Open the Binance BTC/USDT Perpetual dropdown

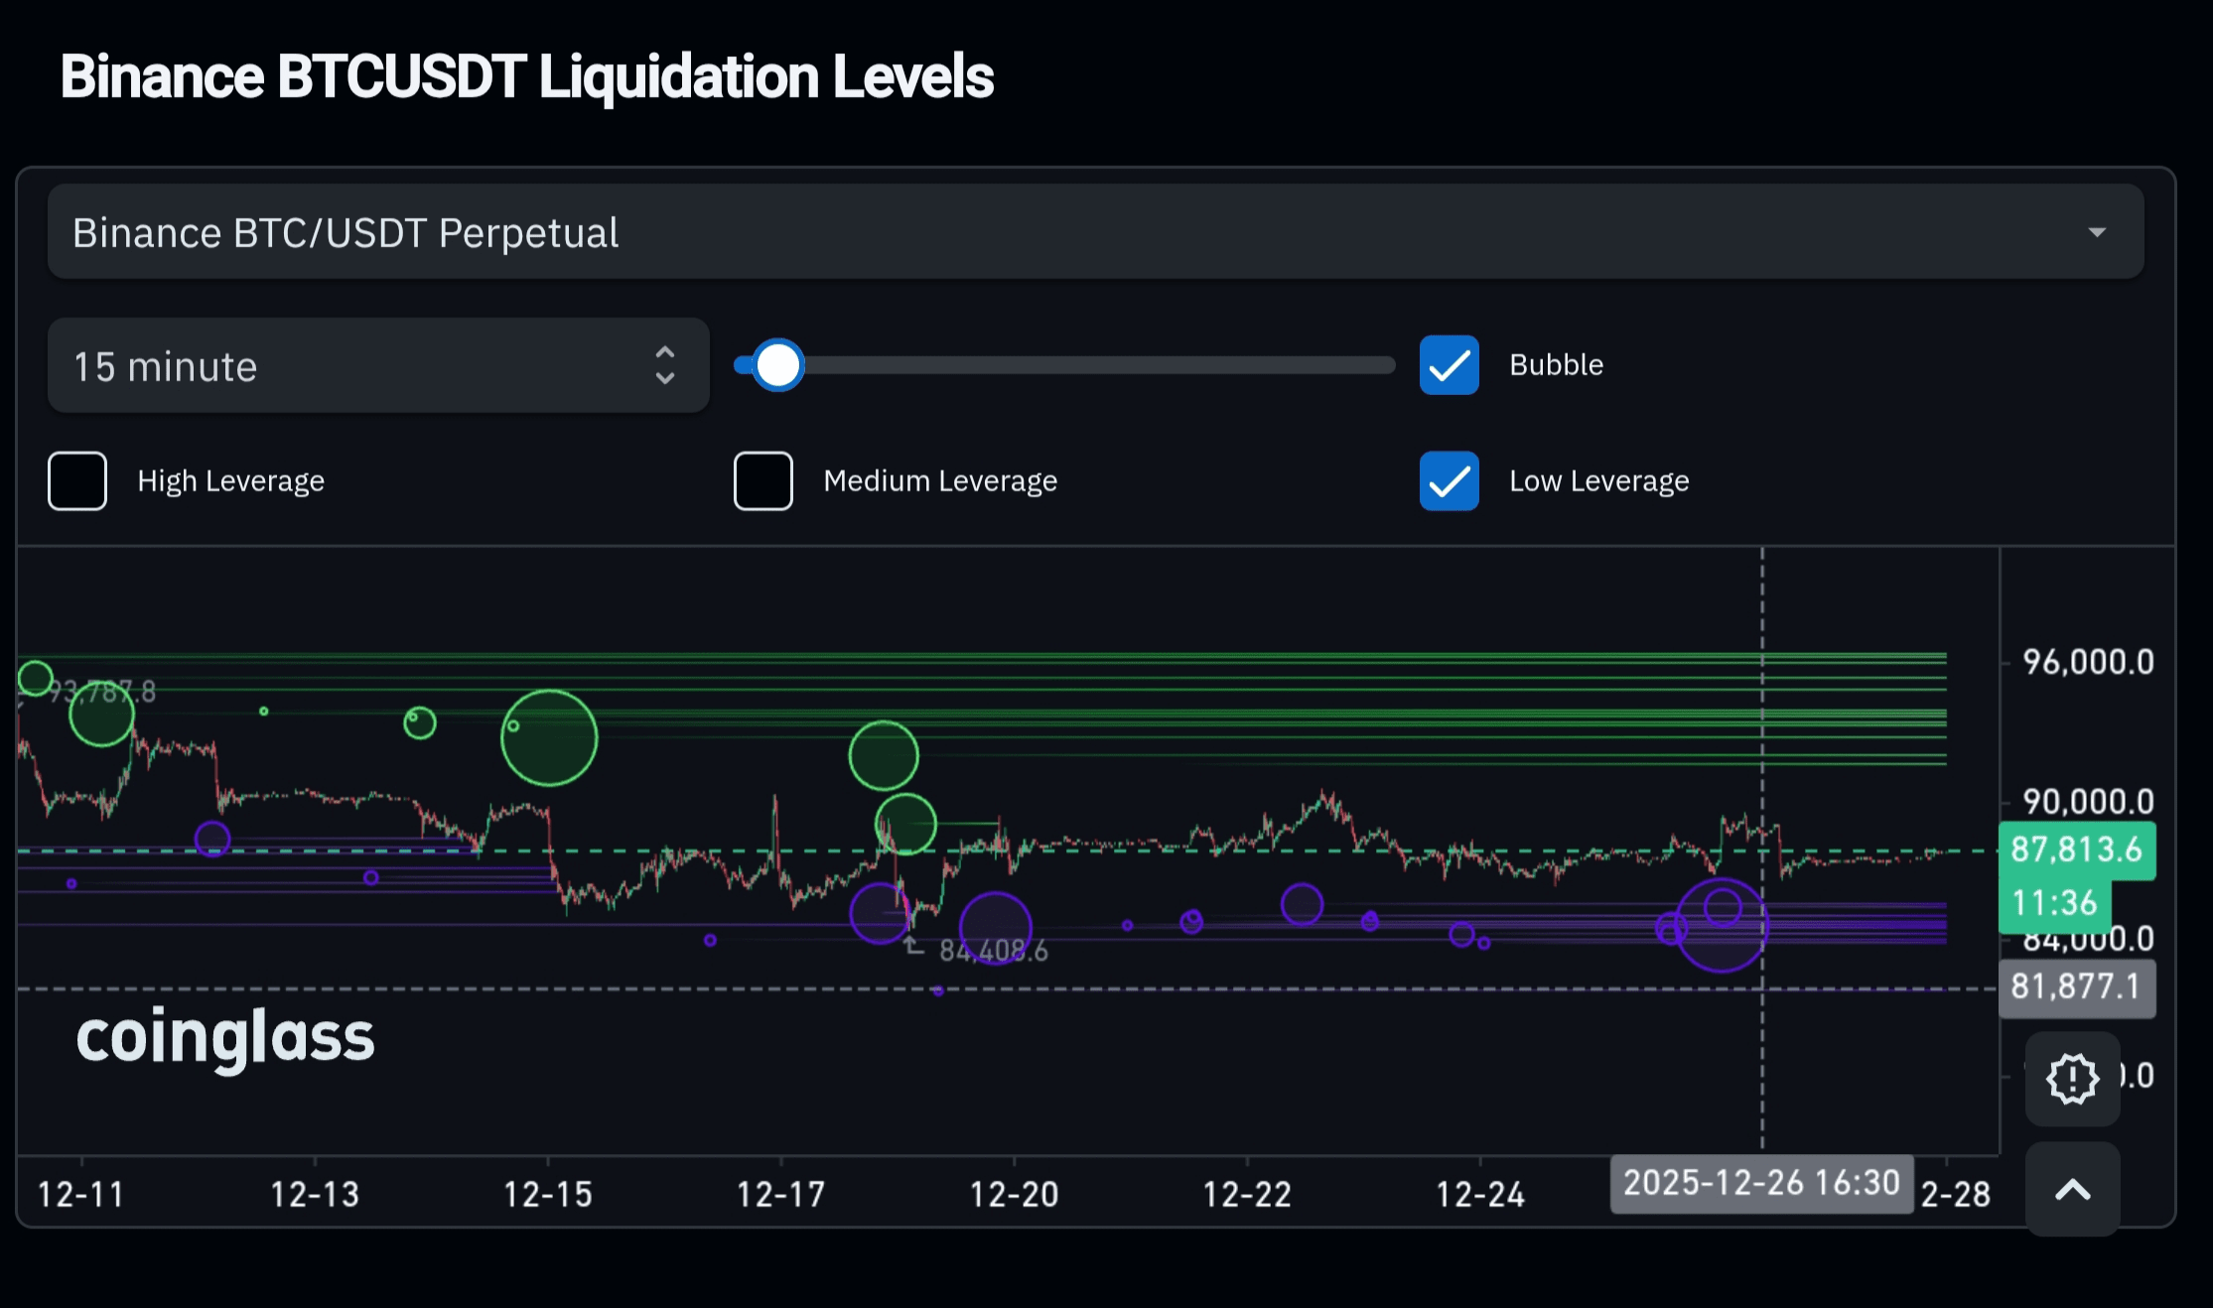pyautogui.click(x=1095, y=232)
